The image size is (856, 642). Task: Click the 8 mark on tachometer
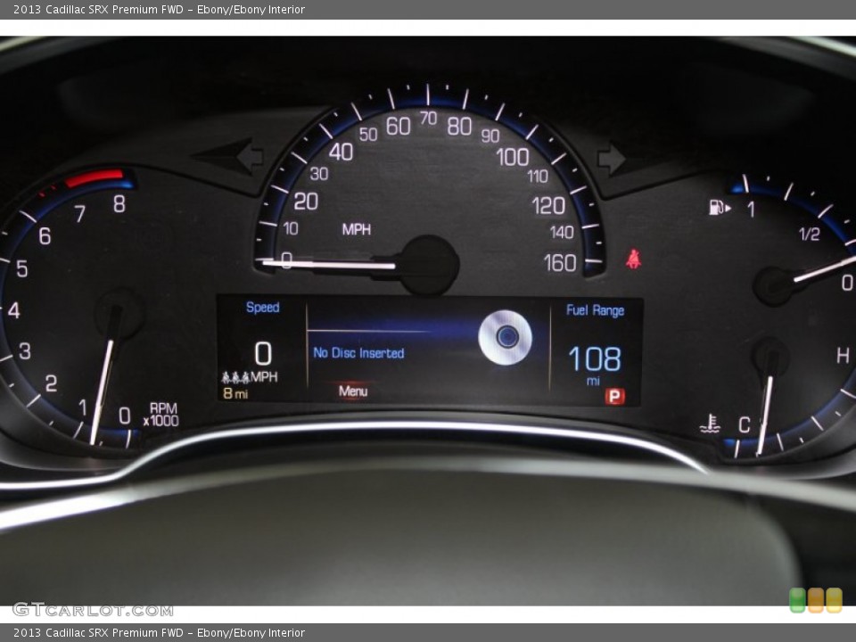coord(119,204)
